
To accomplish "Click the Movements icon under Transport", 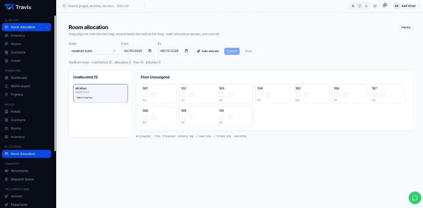I will pos(7,171).
